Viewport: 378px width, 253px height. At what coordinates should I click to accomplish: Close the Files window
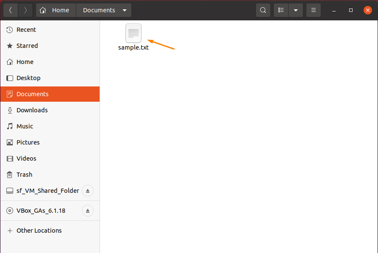click(368, 10)
